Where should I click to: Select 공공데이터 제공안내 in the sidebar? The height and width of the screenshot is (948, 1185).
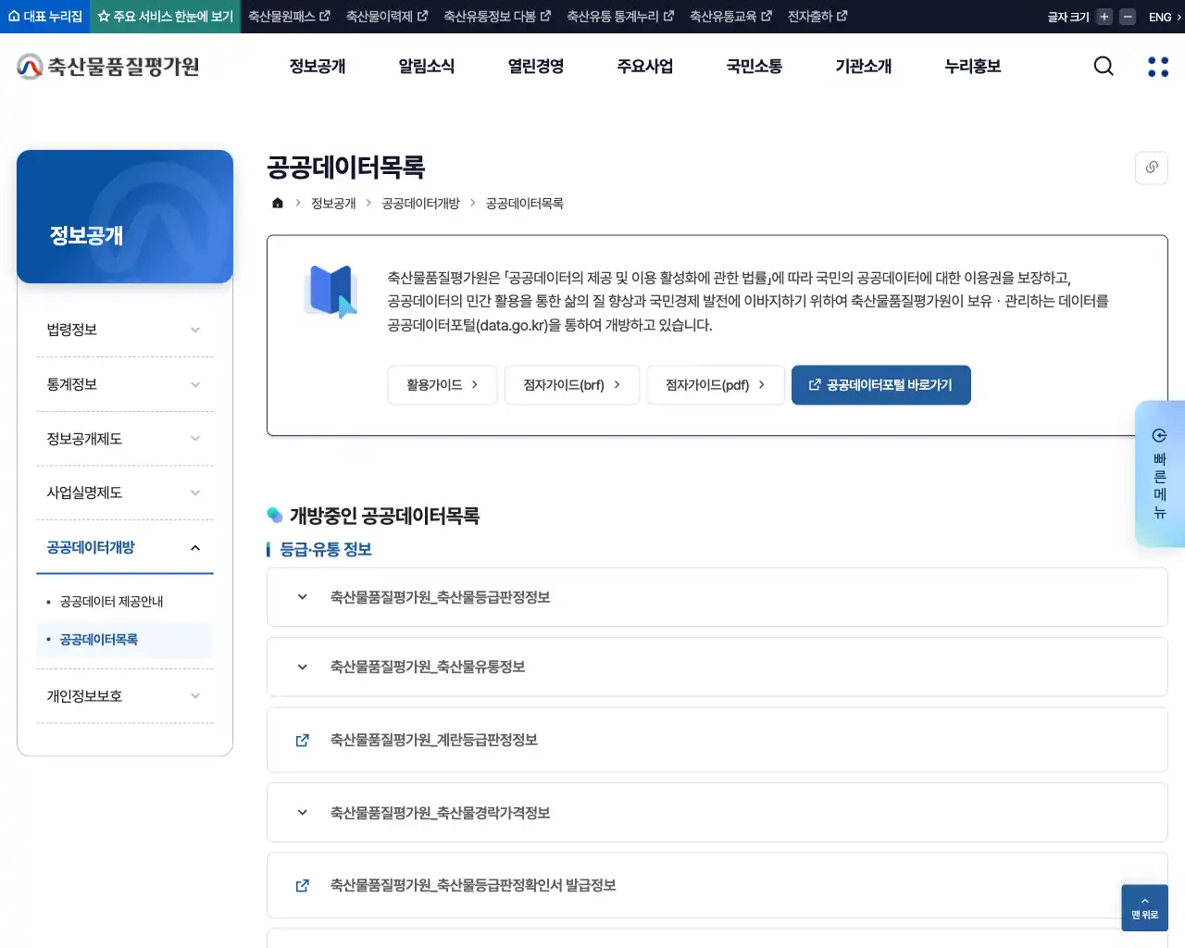pos(111,601)
